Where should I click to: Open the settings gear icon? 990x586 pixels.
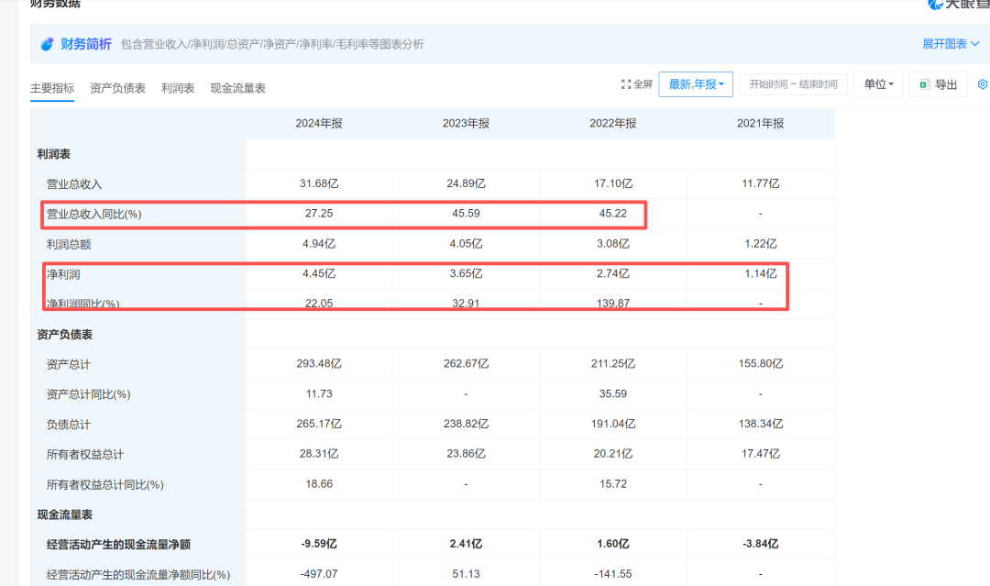coord(983,84)
